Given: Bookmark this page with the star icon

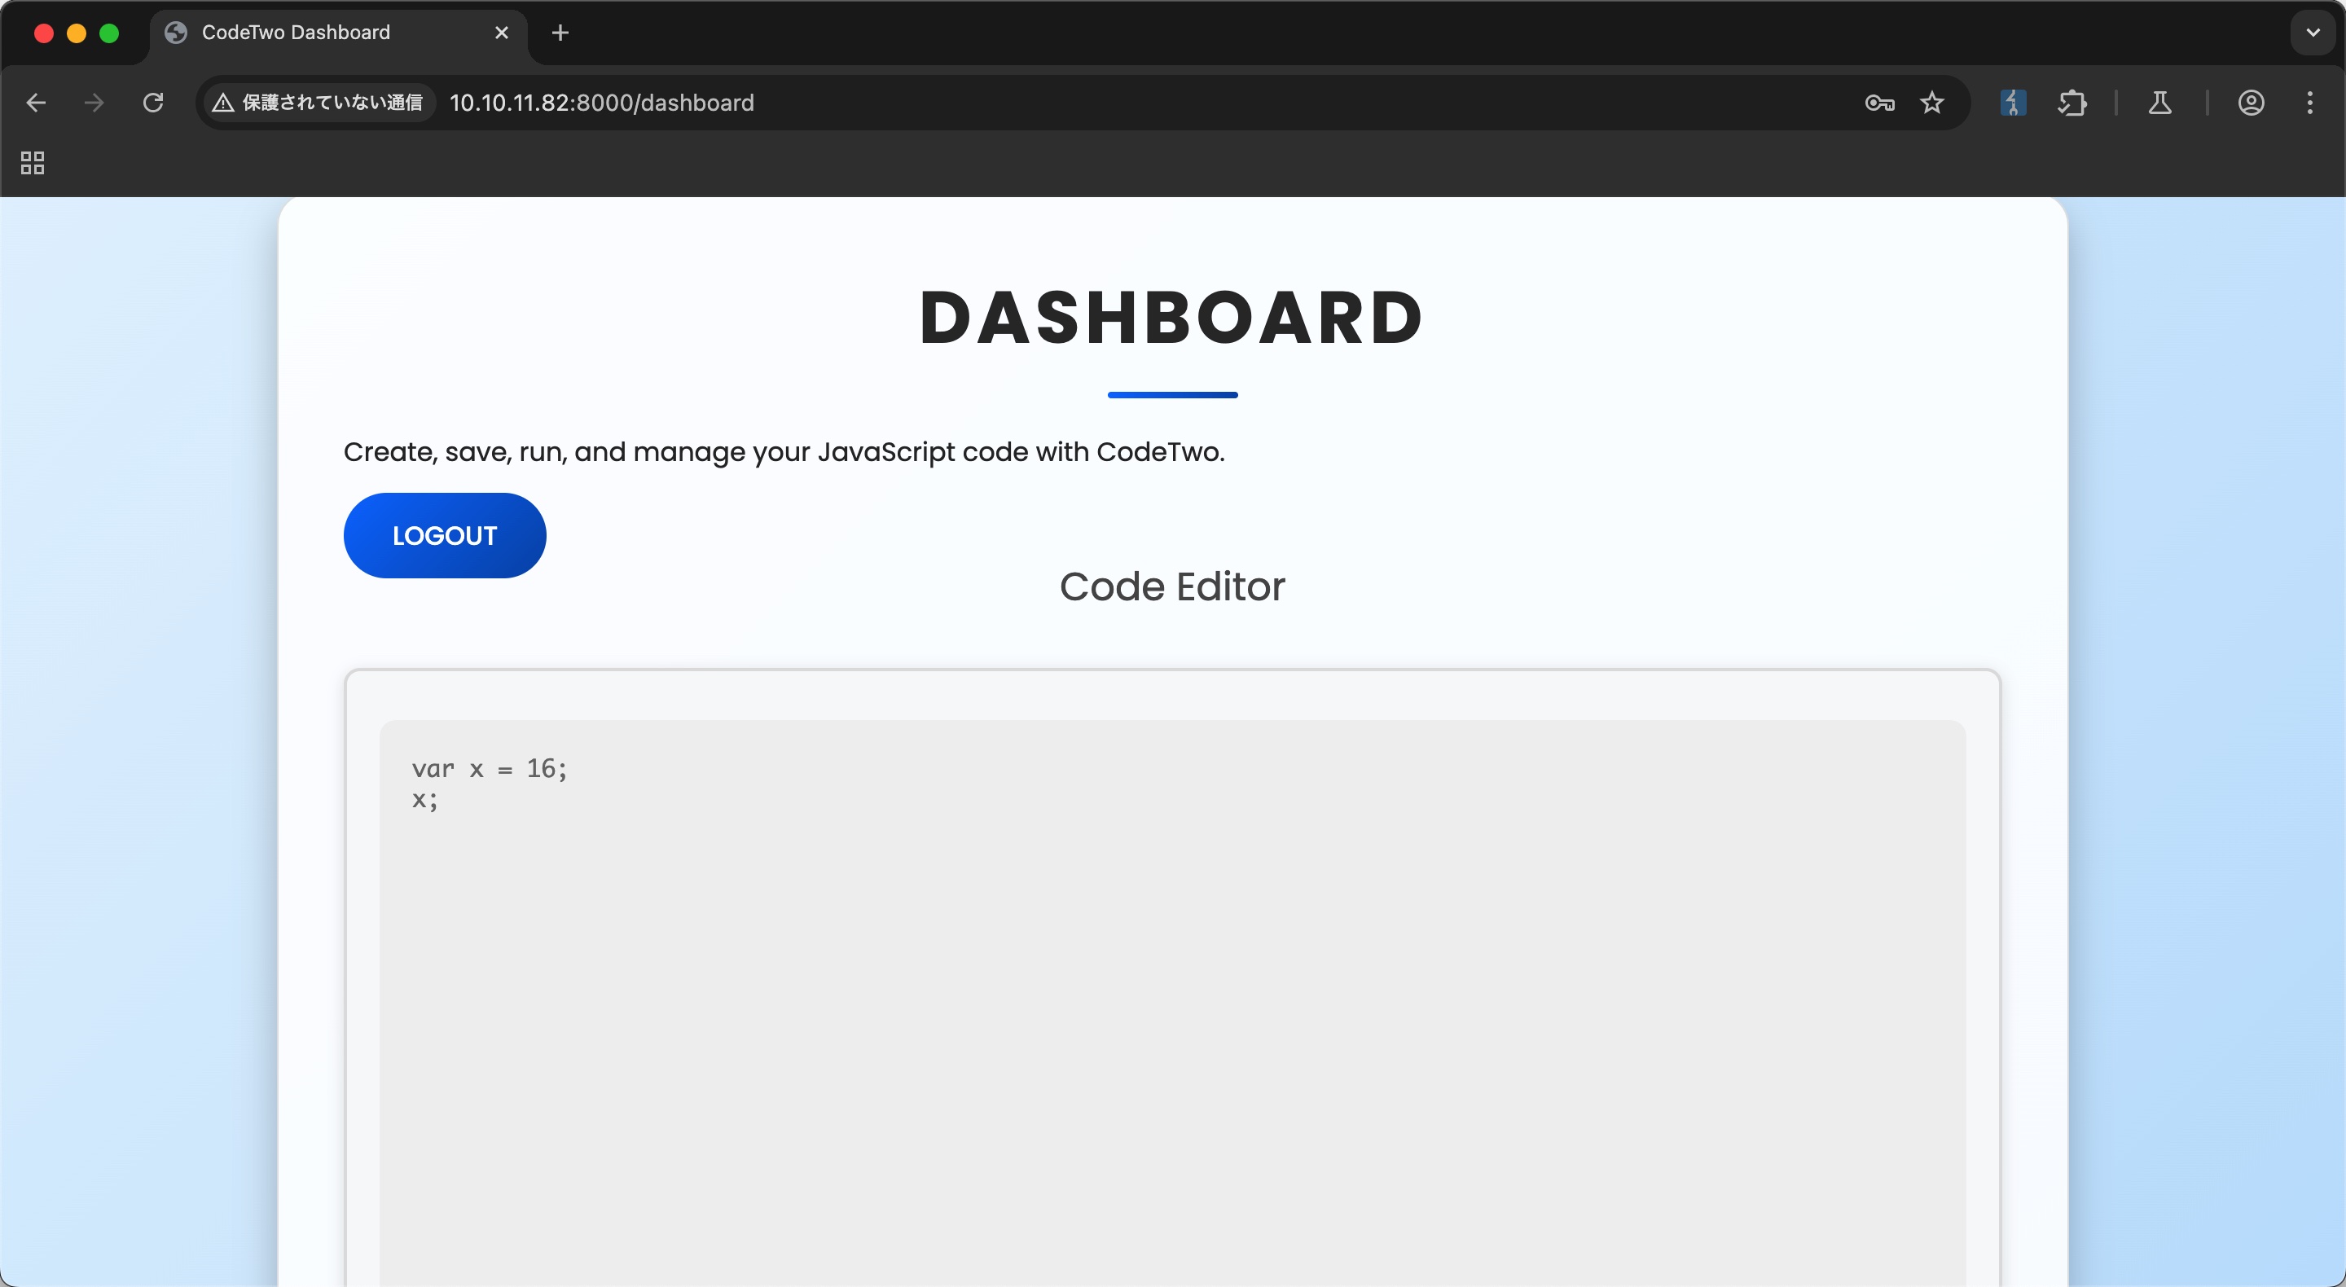Looking at the screenshot, I should point(1931,103).
